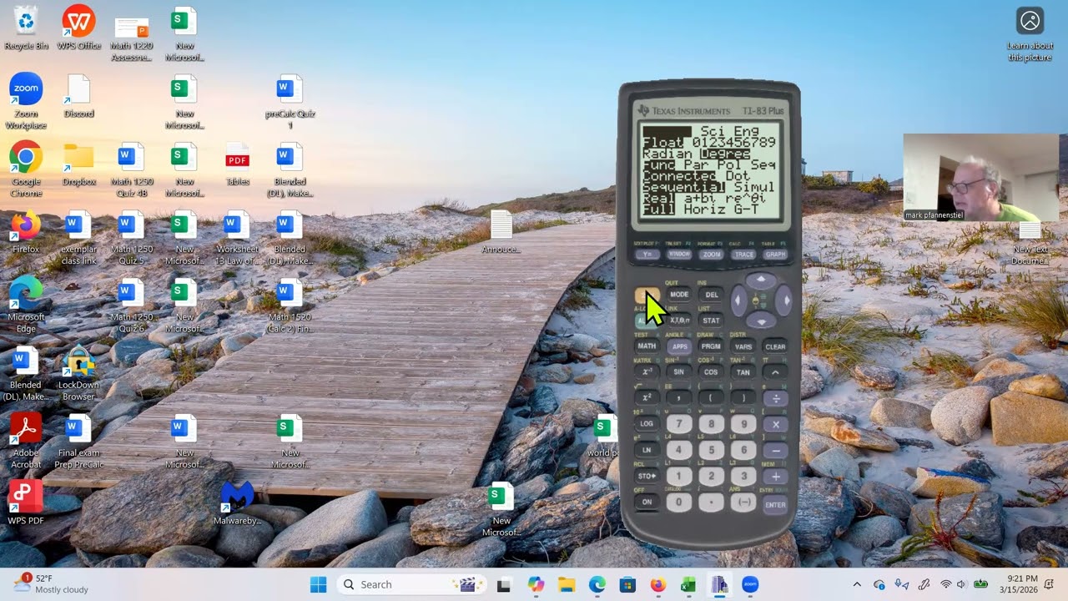Viewport: 1068px width, 601px height.
Task: Click the calculator's MATH key
Action: (647, 346)
